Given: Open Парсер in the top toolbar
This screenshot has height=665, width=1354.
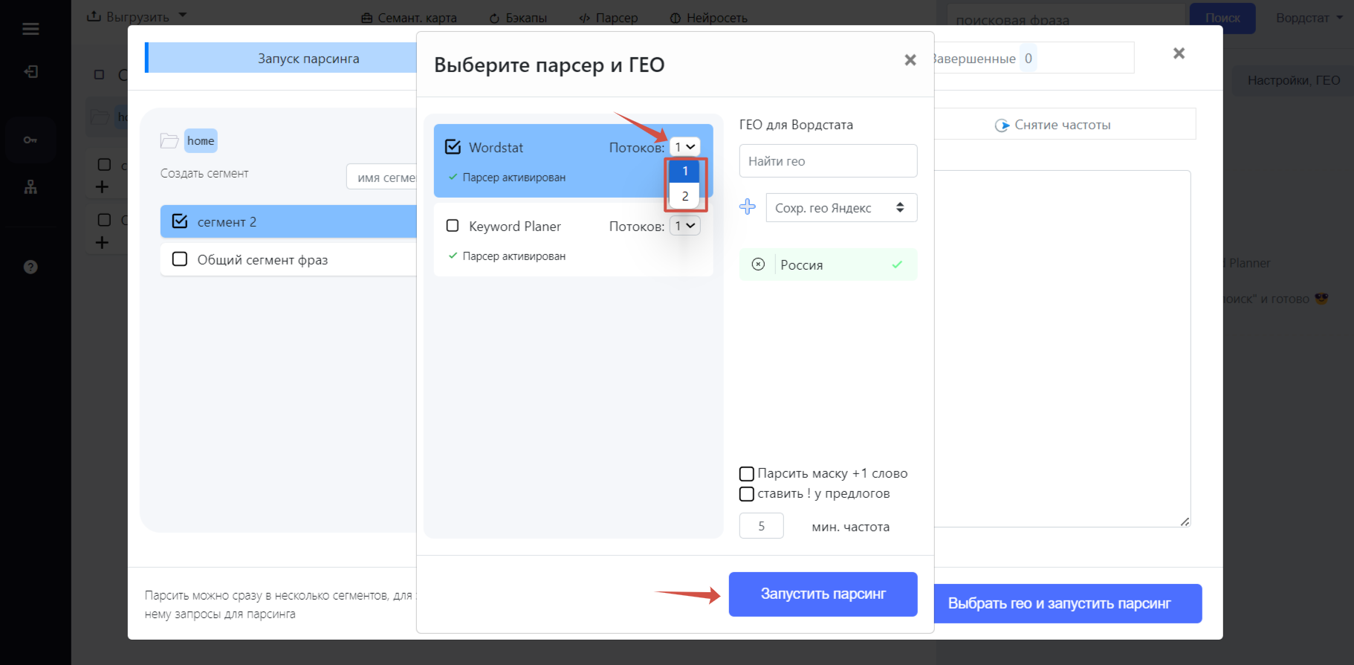Looking at the screenshot, I should pyautogui.click(x=609, y=18).
